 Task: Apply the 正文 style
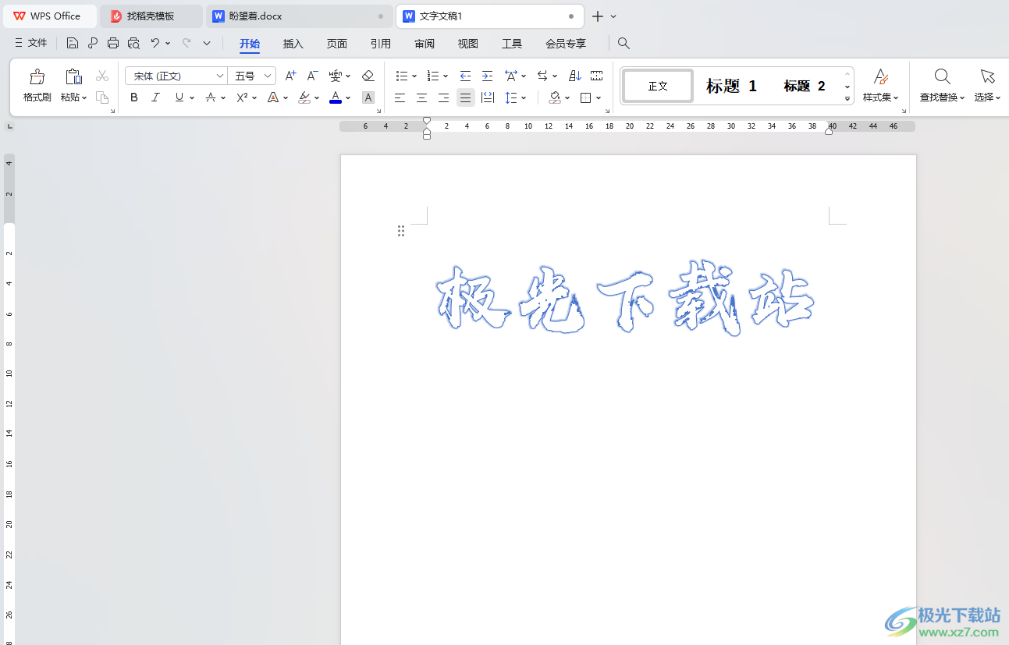pyautogui.click(x=658, y=86)
